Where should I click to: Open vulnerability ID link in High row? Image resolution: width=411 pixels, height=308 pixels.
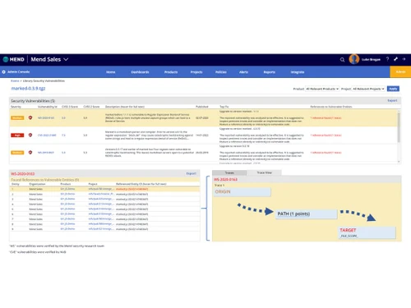click(x=47, y=136)
